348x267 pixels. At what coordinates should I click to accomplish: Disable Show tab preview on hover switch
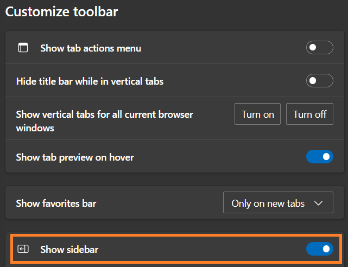[319, 157]
